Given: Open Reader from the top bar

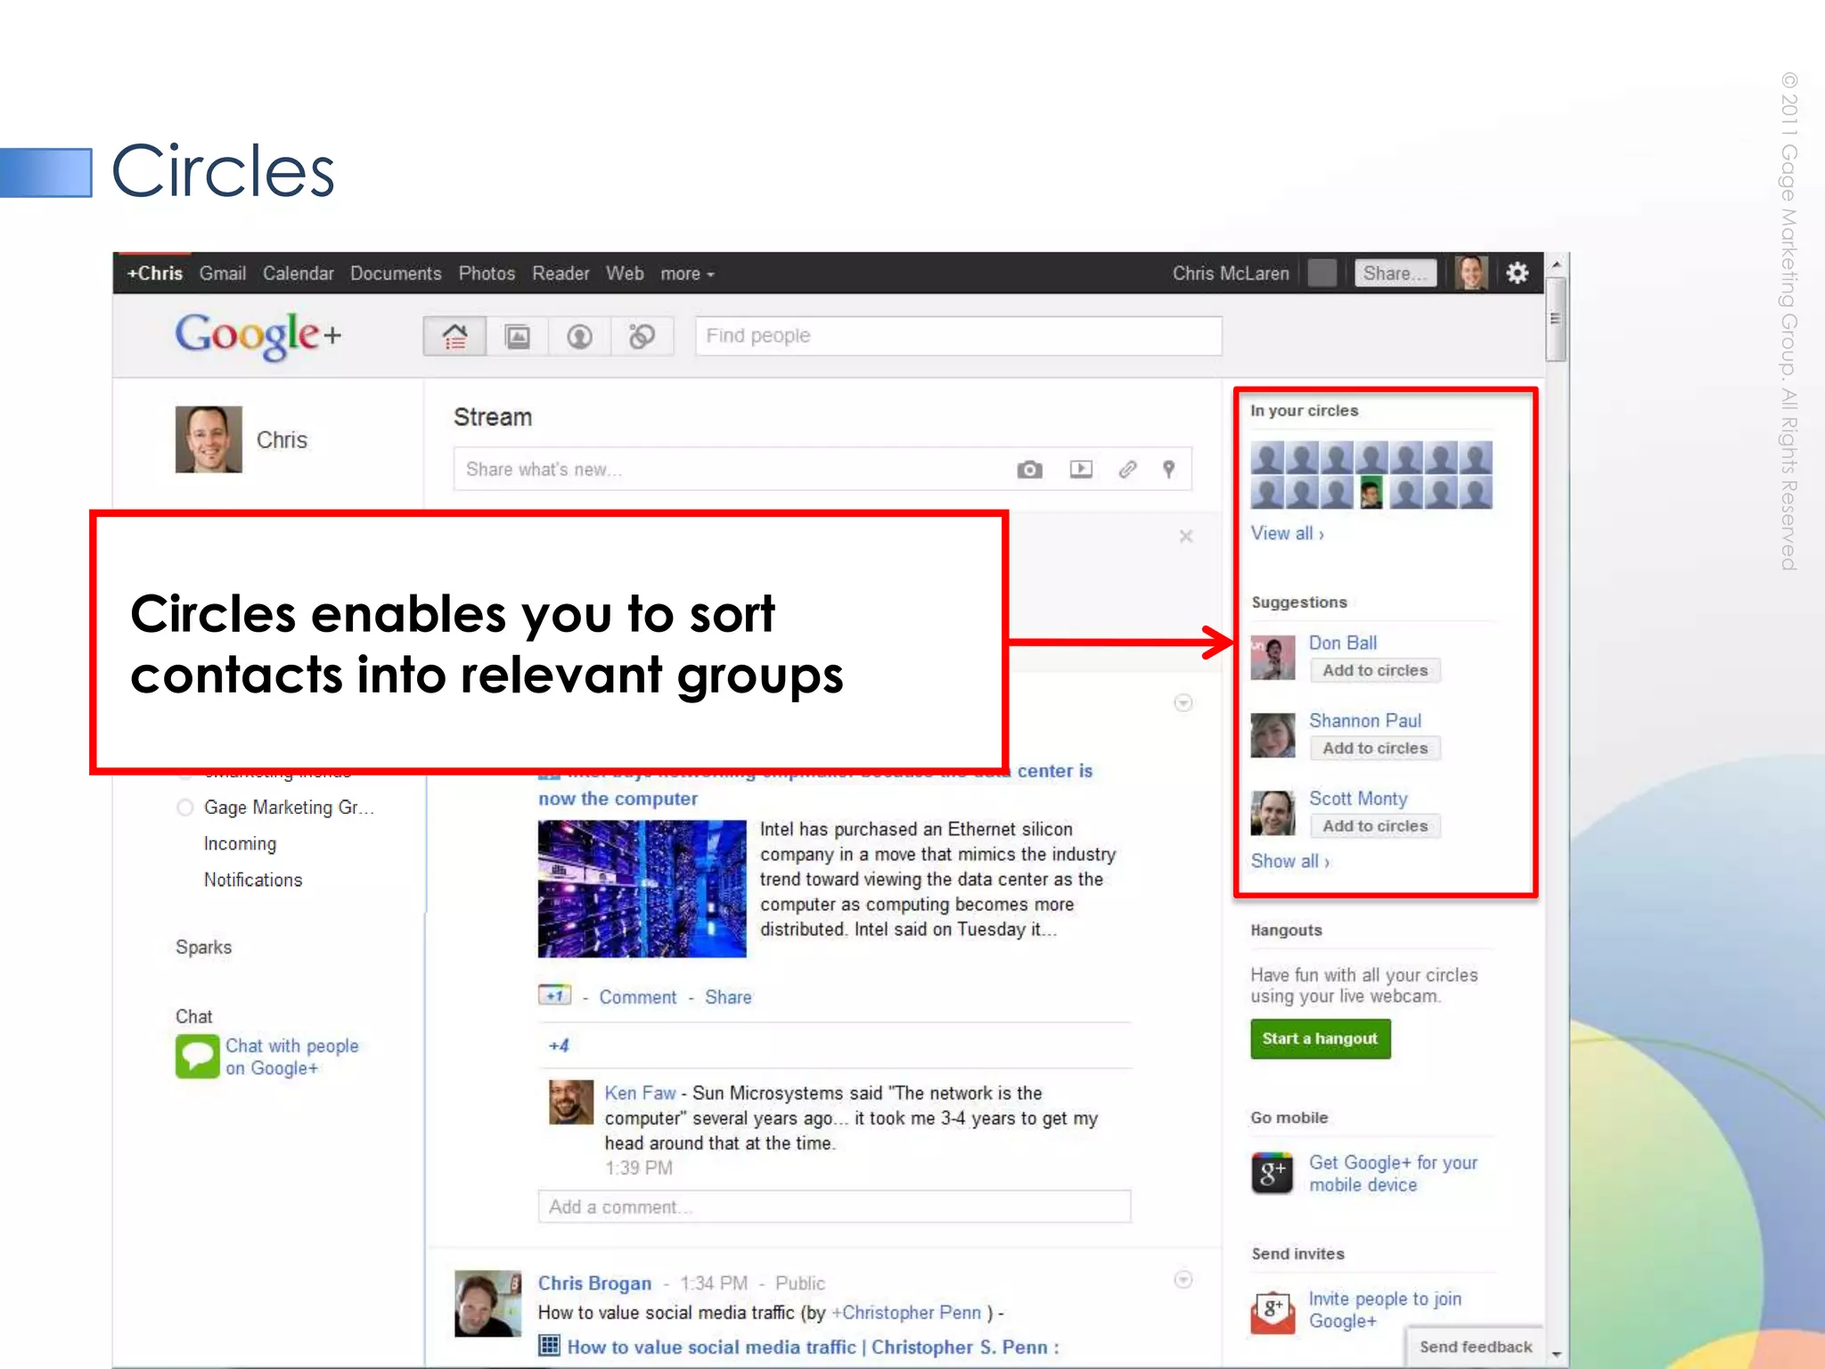Looking at the screenshot, I should [x=561, y=273].
